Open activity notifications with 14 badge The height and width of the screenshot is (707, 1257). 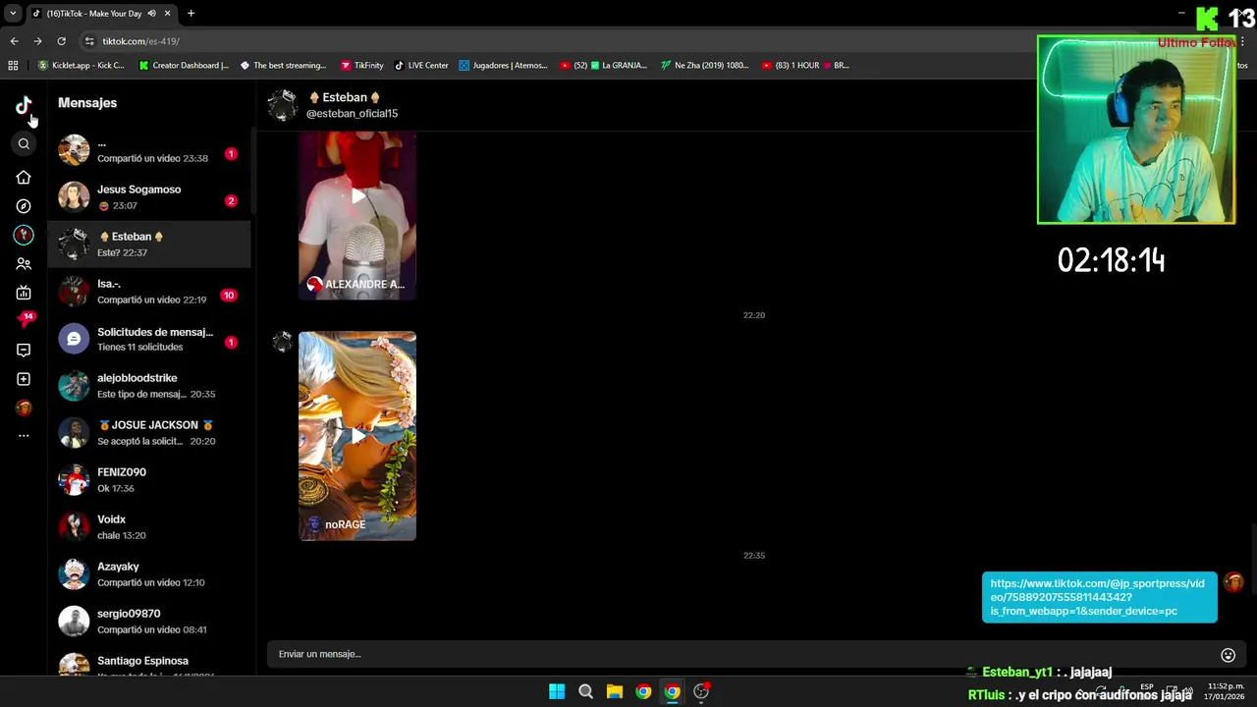(x=24, y=321)
